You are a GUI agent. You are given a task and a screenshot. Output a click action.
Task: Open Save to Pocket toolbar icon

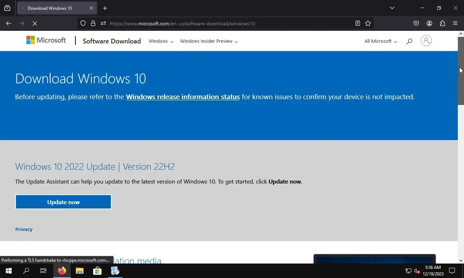[x=416, y=24]
